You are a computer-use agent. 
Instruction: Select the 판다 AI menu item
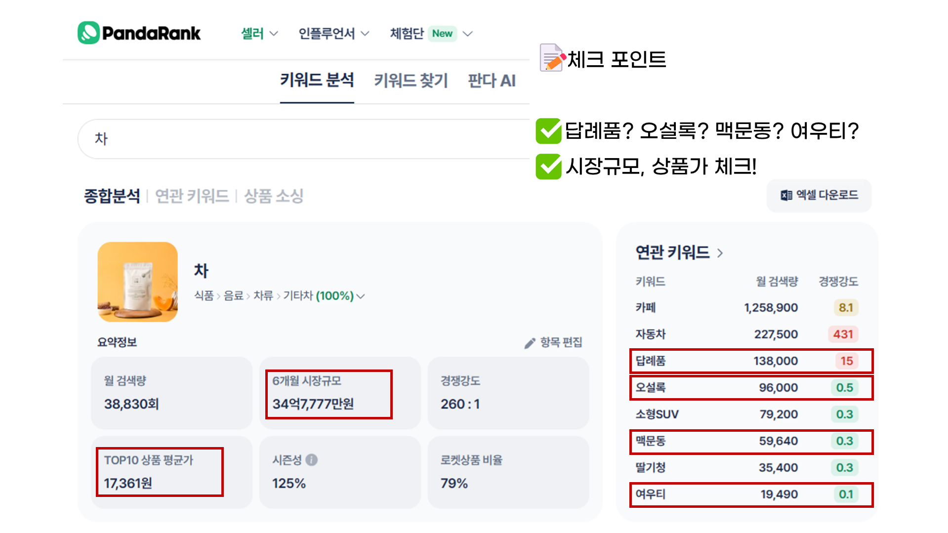[492, 81]
